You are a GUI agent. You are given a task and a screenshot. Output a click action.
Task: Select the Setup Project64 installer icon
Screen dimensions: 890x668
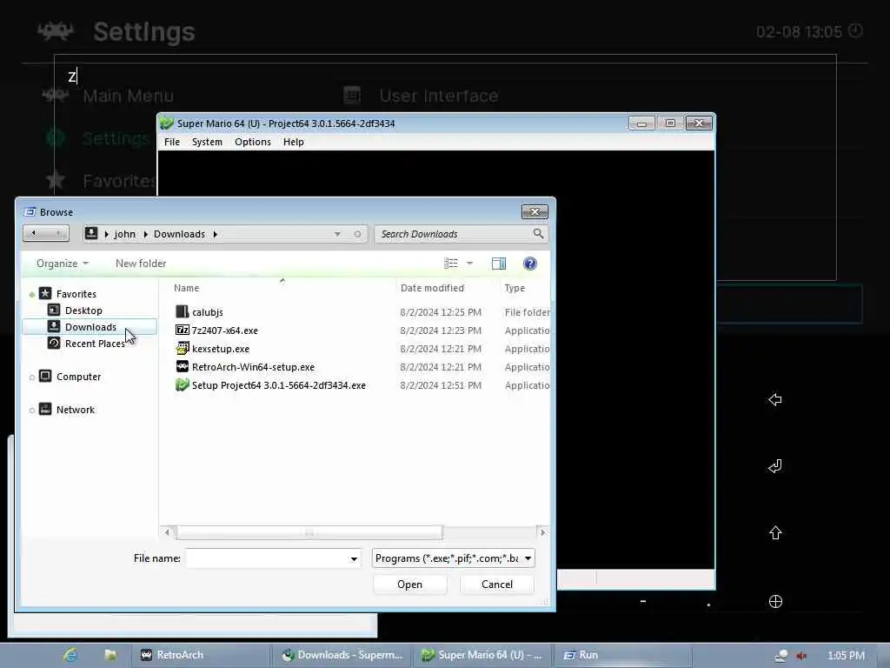tap(182, 385)
